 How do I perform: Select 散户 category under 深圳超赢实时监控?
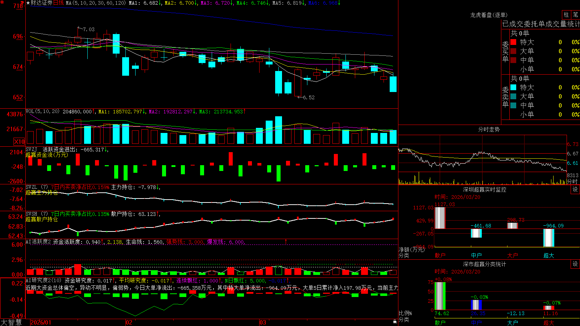pyautogui.click(x=440, y=255)
